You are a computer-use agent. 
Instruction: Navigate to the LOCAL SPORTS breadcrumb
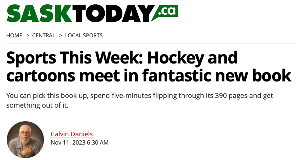click(84, 36)
